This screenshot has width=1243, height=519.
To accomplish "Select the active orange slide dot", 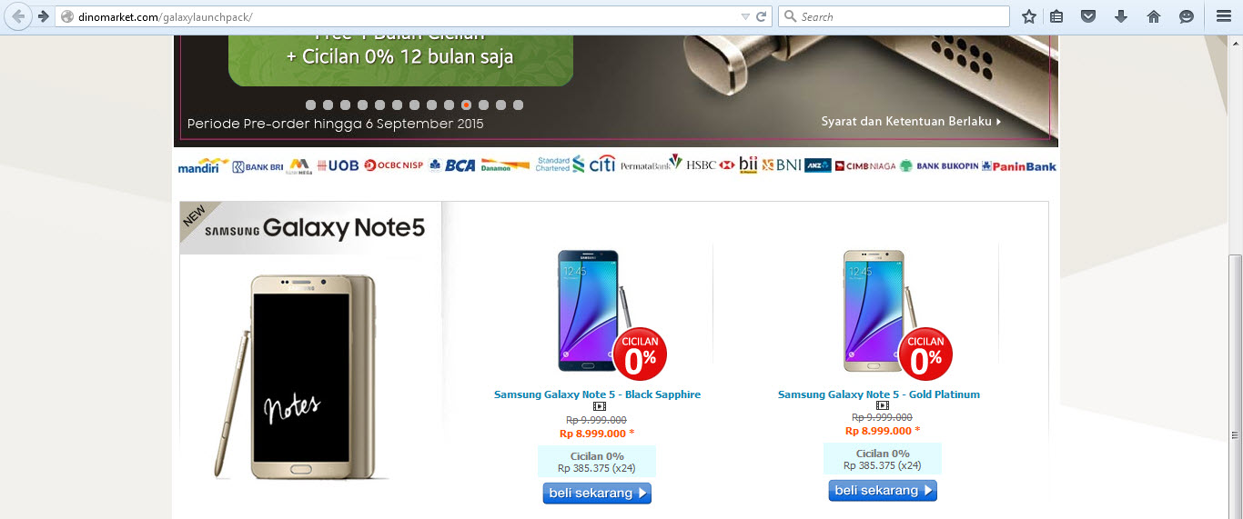I will click(x=466, y=105).
